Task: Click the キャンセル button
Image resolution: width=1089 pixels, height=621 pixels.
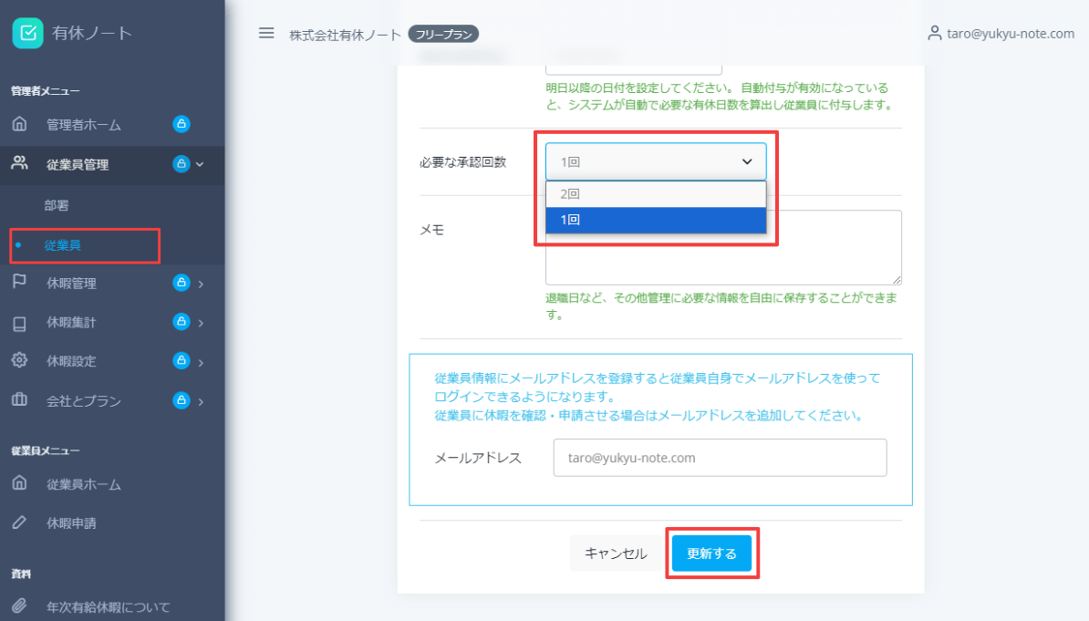Action: point(615,553)
